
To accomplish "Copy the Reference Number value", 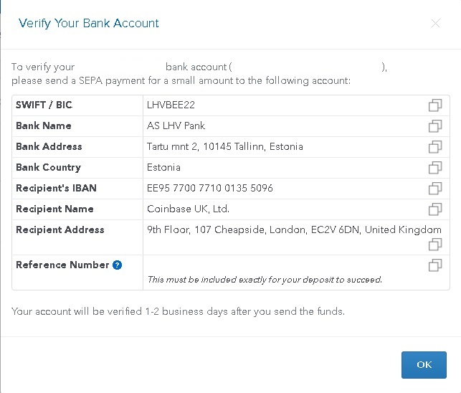I will click(435, 265).
